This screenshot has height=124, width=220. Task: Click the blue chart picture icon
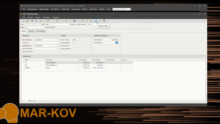(x=75, y=21)
